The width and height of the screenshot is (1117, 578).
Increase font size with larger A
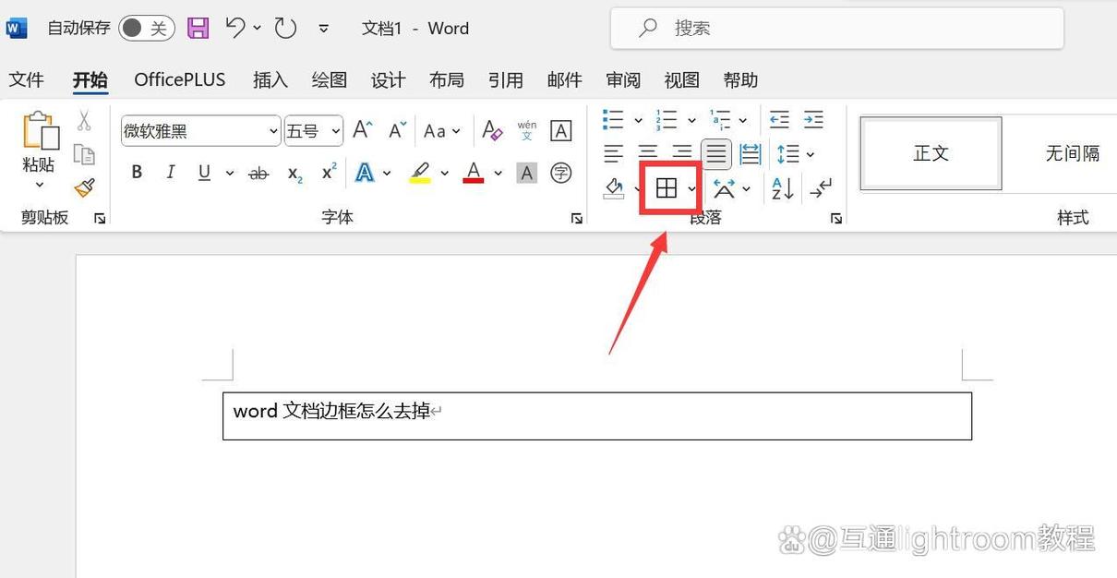point(363,130)
